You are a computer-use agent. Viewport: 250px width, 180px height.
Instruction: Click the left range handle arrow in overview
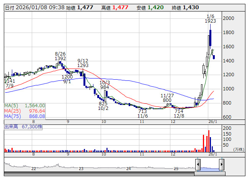coord(198,165)
